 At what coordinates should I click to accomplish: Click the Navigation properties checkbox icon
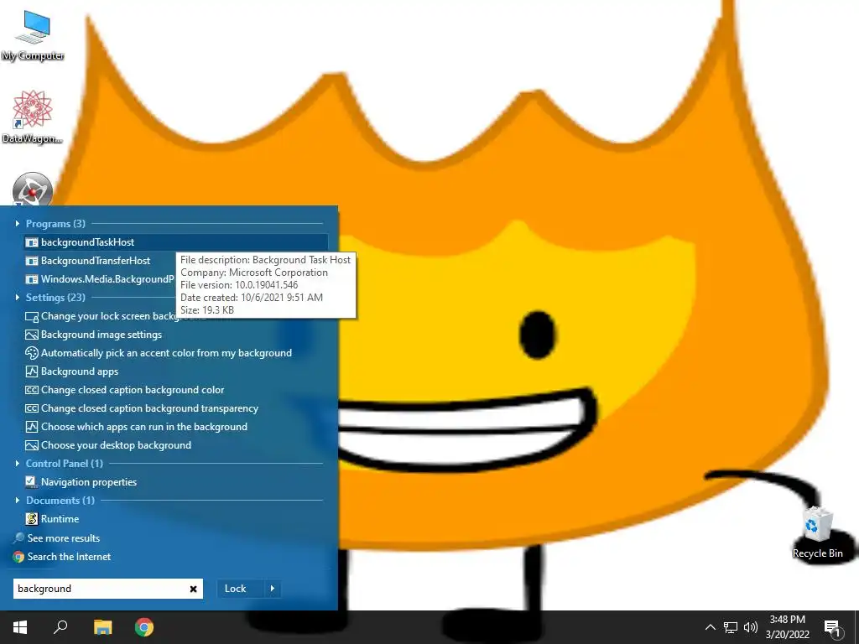[x=31, y=481]
